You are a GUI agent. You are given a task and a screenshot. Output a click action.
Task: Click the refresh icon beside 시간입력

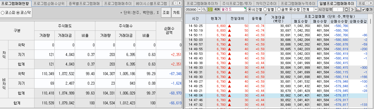tap(346, 9)
